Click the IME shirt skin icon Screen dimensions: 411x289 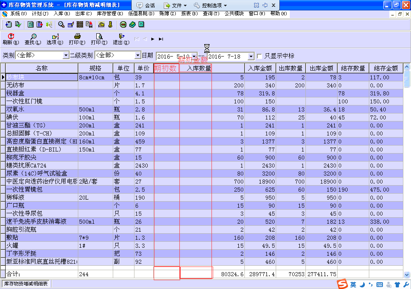coord(397,285)
